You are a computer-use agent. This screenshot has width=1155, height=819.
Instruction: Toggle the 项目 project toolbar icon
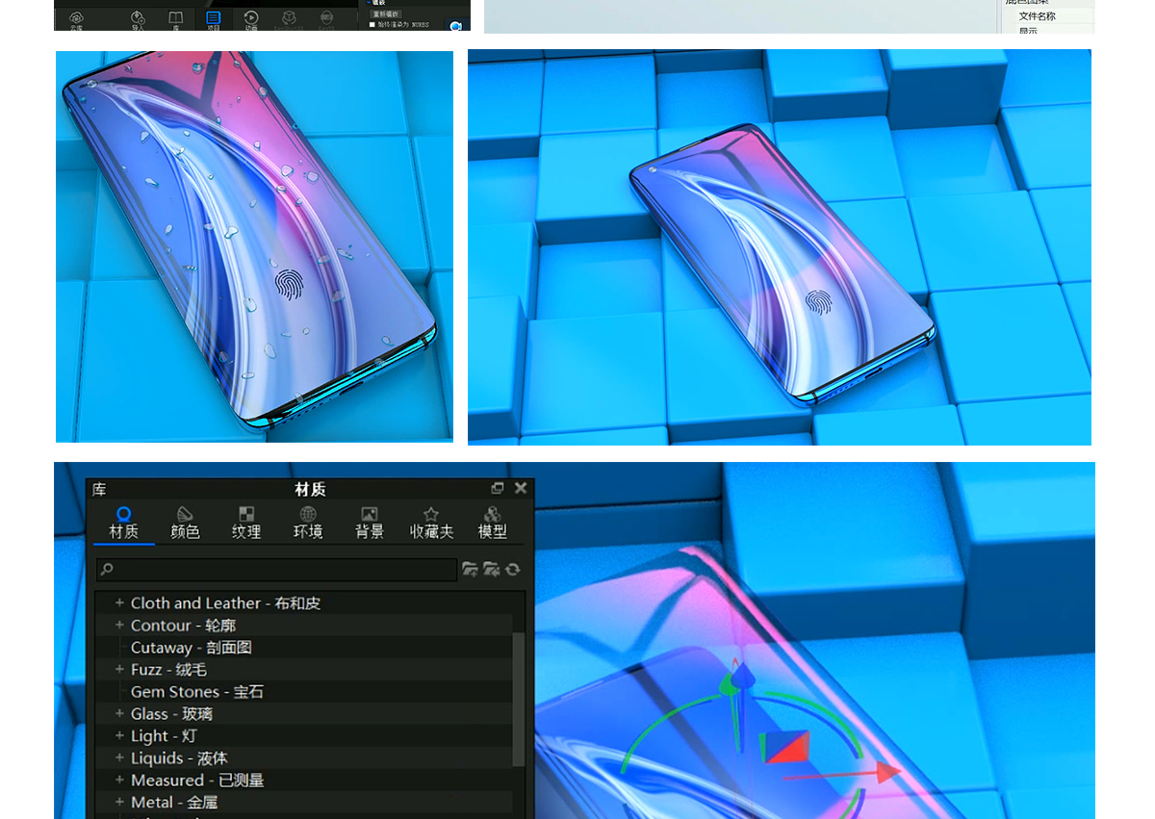point(214,20)
